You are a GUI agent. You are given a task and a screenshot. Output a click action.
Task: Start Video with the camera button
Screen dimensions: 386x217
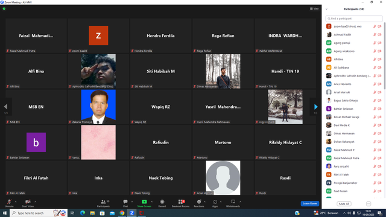28,203
